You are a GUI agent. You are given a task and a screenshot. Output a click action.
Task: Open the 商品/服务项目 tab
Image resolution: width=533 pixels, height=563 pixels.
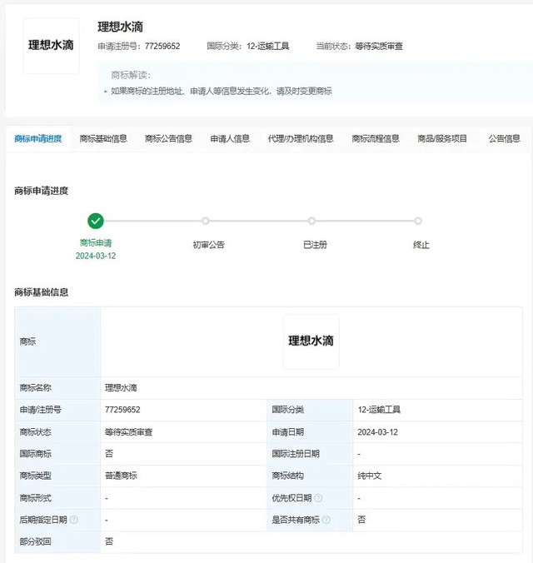[442, 138]
